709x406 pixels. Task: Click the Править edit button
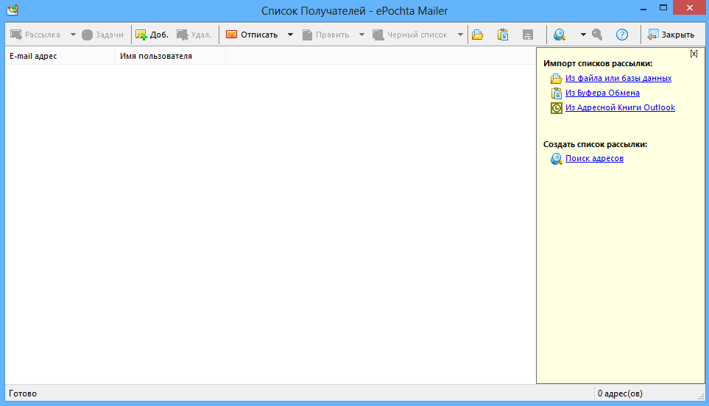coord(326,35)
